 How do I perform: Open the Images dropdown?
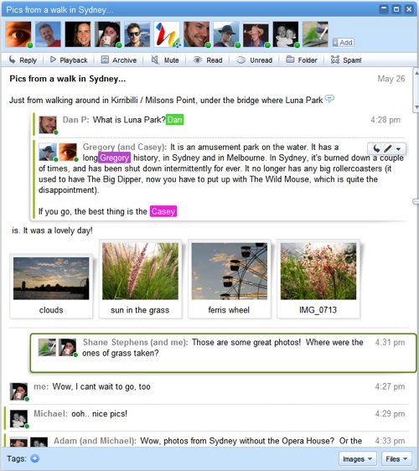click(x=358, y=459)
